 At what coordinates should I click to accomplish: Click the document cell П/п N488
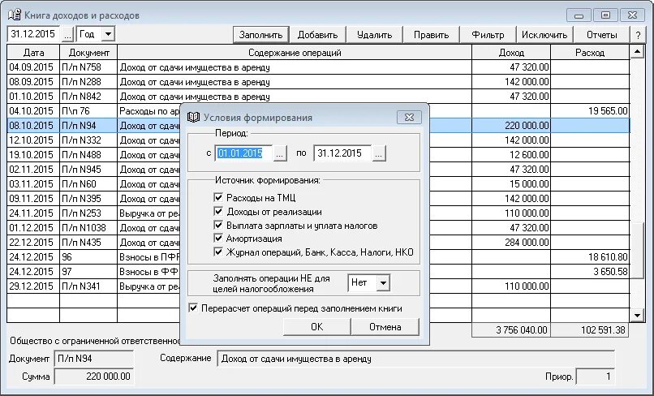(x=88, y=155)
